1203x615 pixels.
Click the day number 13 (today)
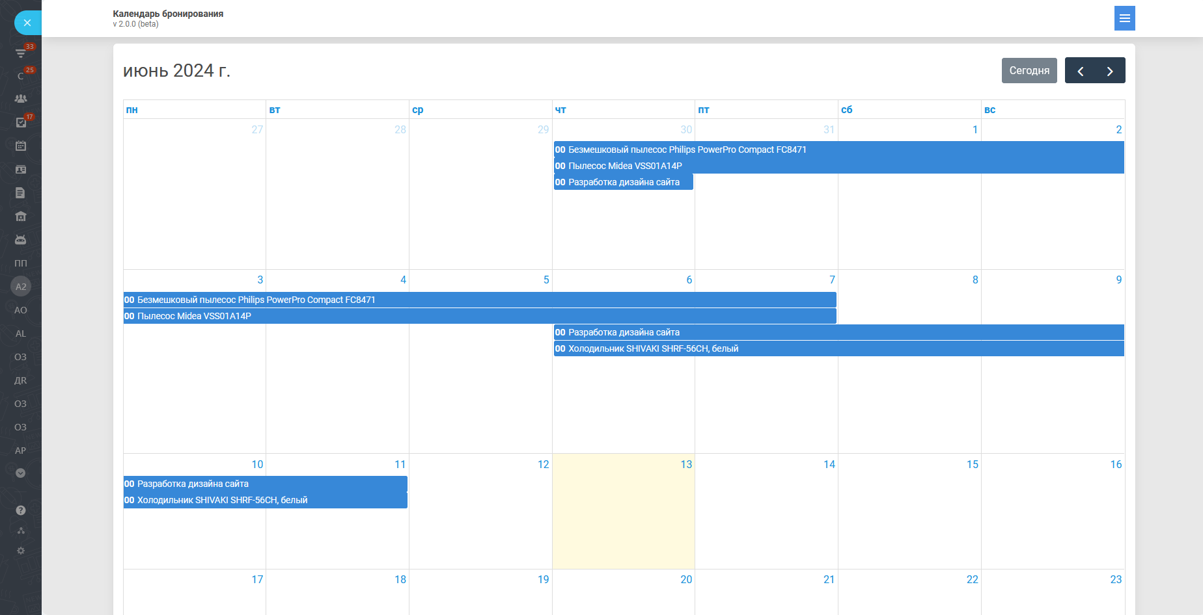coord(686,464)
